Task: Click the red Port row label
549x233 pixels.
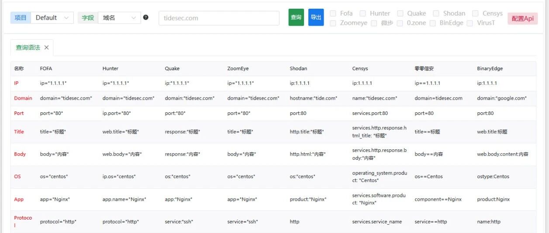Action: click(x=19, y=113)
